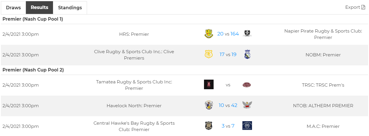
Task: Open the Napier Pirate score of 164
Action: 235,34
